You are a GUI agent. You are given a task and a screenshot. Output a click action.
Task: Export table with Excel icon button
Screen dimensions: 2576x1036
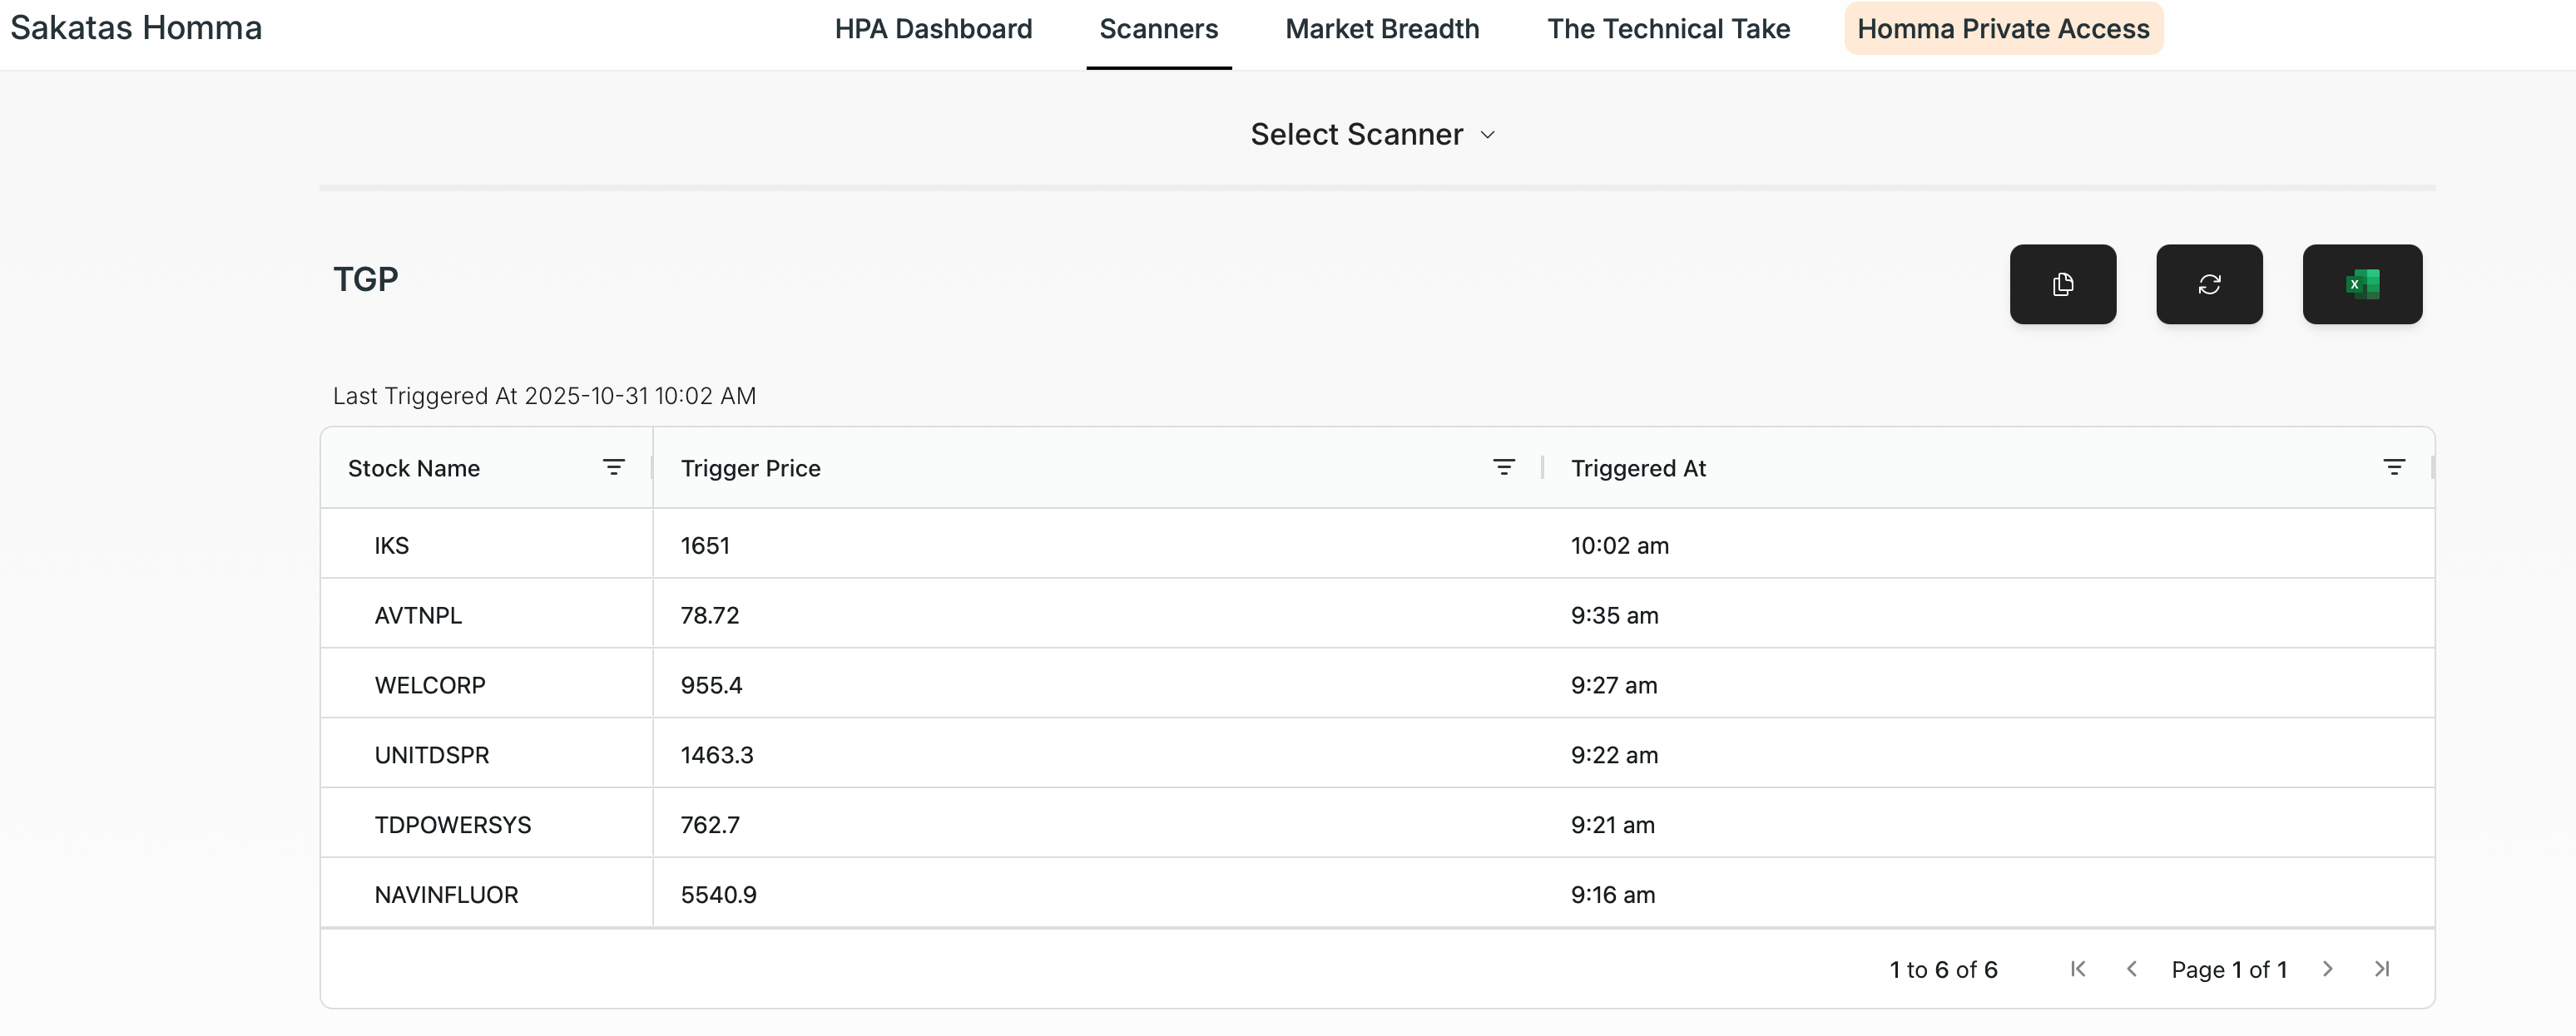tap(2361, 284)
